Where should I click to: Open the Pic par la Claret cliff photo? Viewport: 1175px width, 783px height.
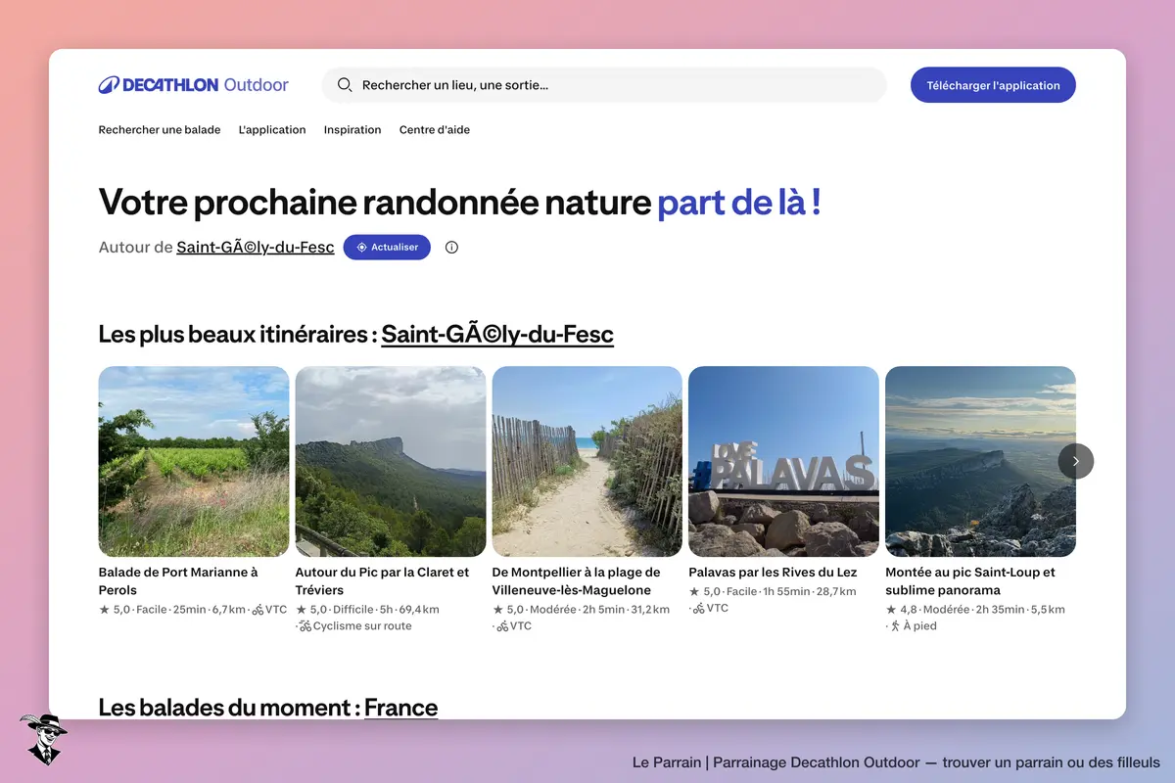(391, 462)
